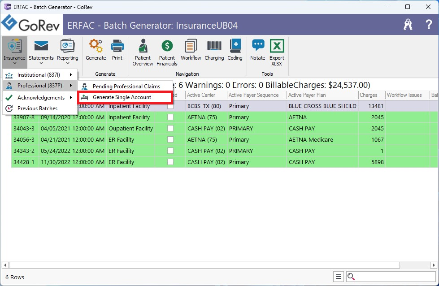The width and height of the screenshot is (439, 286).
Task: Tick the checkbox for account 34043-3
Action: pyautogui.click(x=170, y=129)
